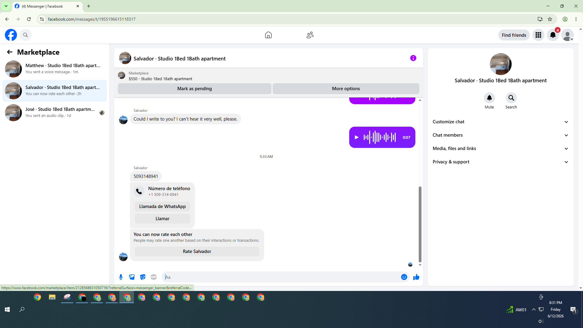Expand the Customize chat section
The image size is (583, 328).
[x=500, y=122]
